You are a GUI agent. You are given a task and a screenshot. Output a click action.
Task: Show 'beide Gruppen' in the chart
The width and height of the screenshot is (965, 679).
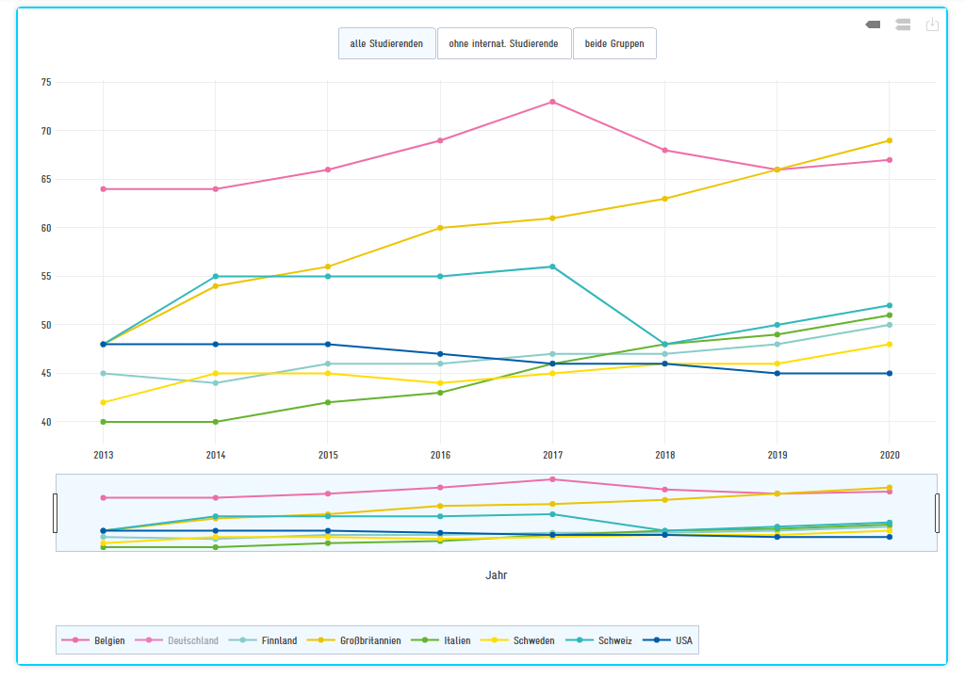tap(614, 43)
